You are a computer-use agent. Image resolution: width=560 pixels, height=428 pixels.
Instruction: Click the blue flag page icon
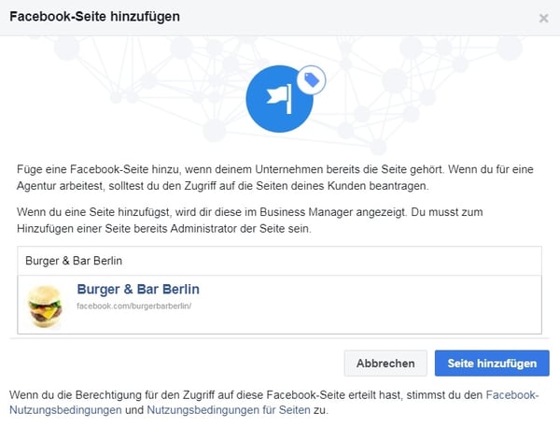279,99
